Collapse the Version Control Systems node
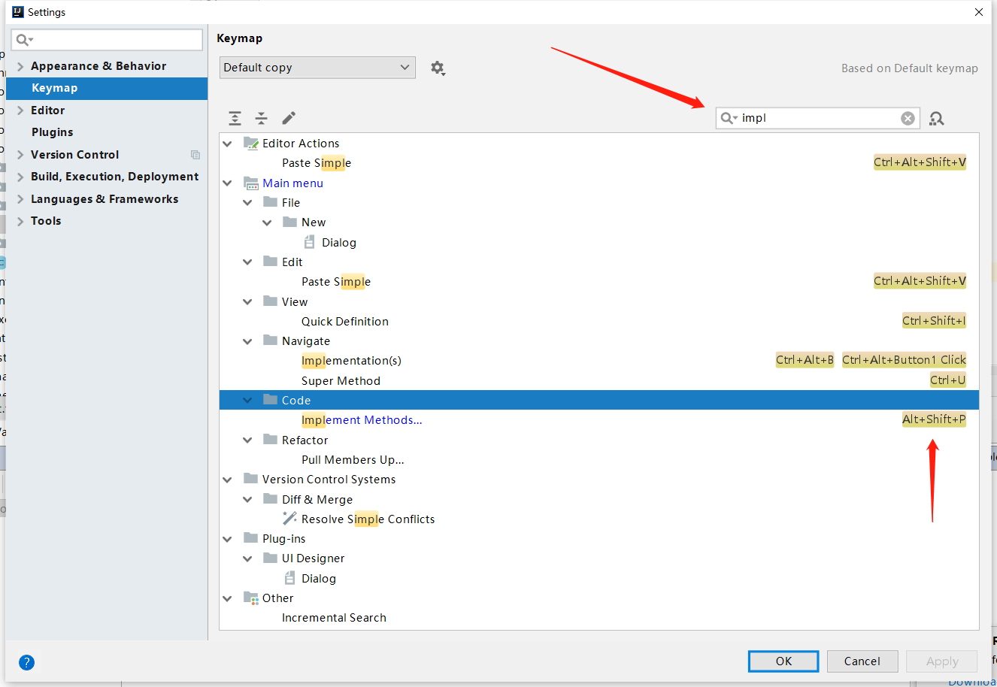This screenshot has height=687, width=997. pos(228,480)
